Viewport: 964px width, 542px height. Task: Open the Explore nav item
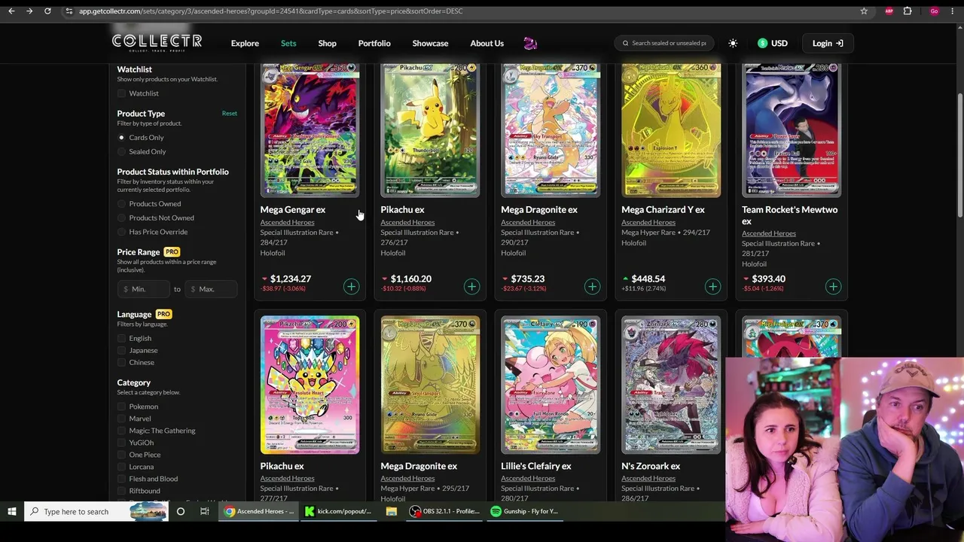point(245,44)
